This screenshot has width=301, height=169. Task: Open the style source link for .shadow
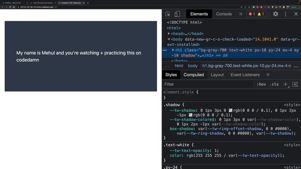(292, 105)
